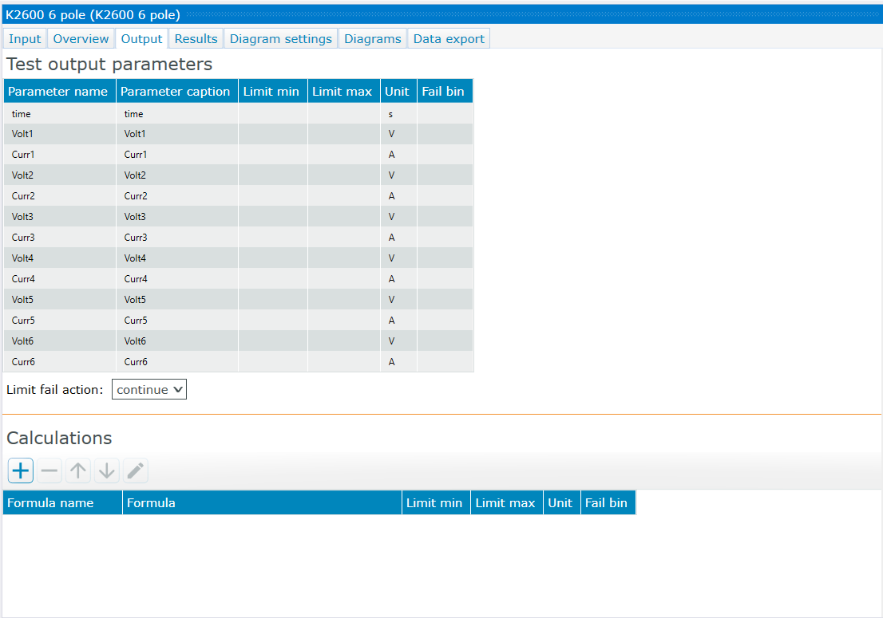Screen dimensions: 883x618
Task: Click the Parameter caption column header
Action: tap(177, 91)
